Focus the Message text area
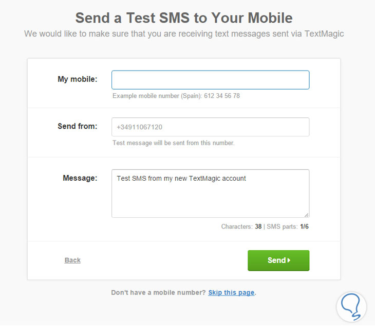 click(210, 198)
